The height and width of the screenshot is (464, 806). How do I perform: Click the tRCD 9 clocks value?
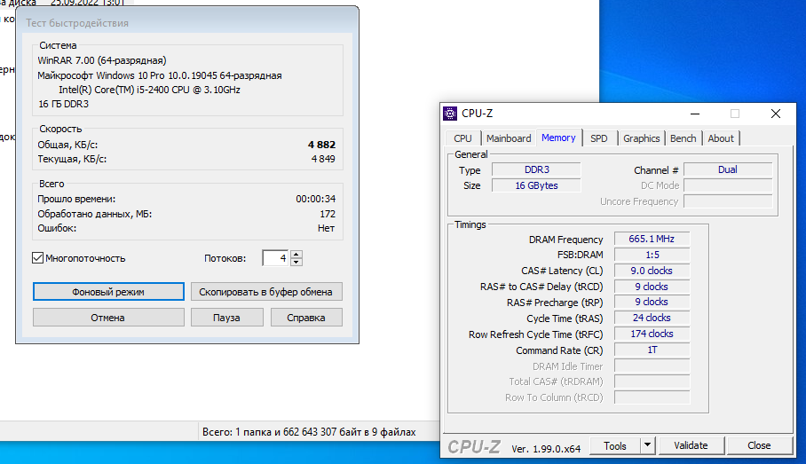(652, 287)
